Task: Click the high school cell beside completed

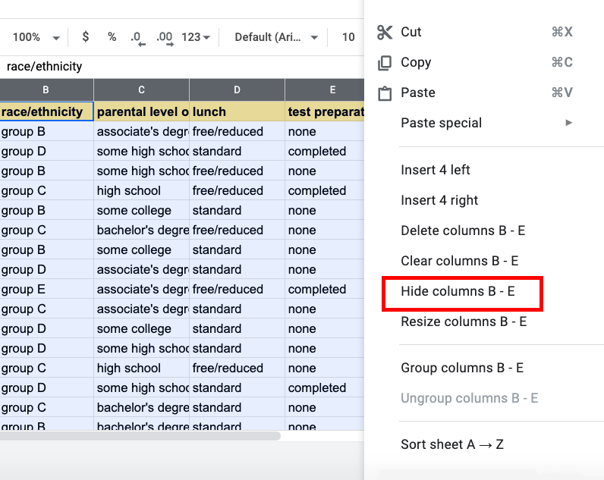Action: (141, 191)
